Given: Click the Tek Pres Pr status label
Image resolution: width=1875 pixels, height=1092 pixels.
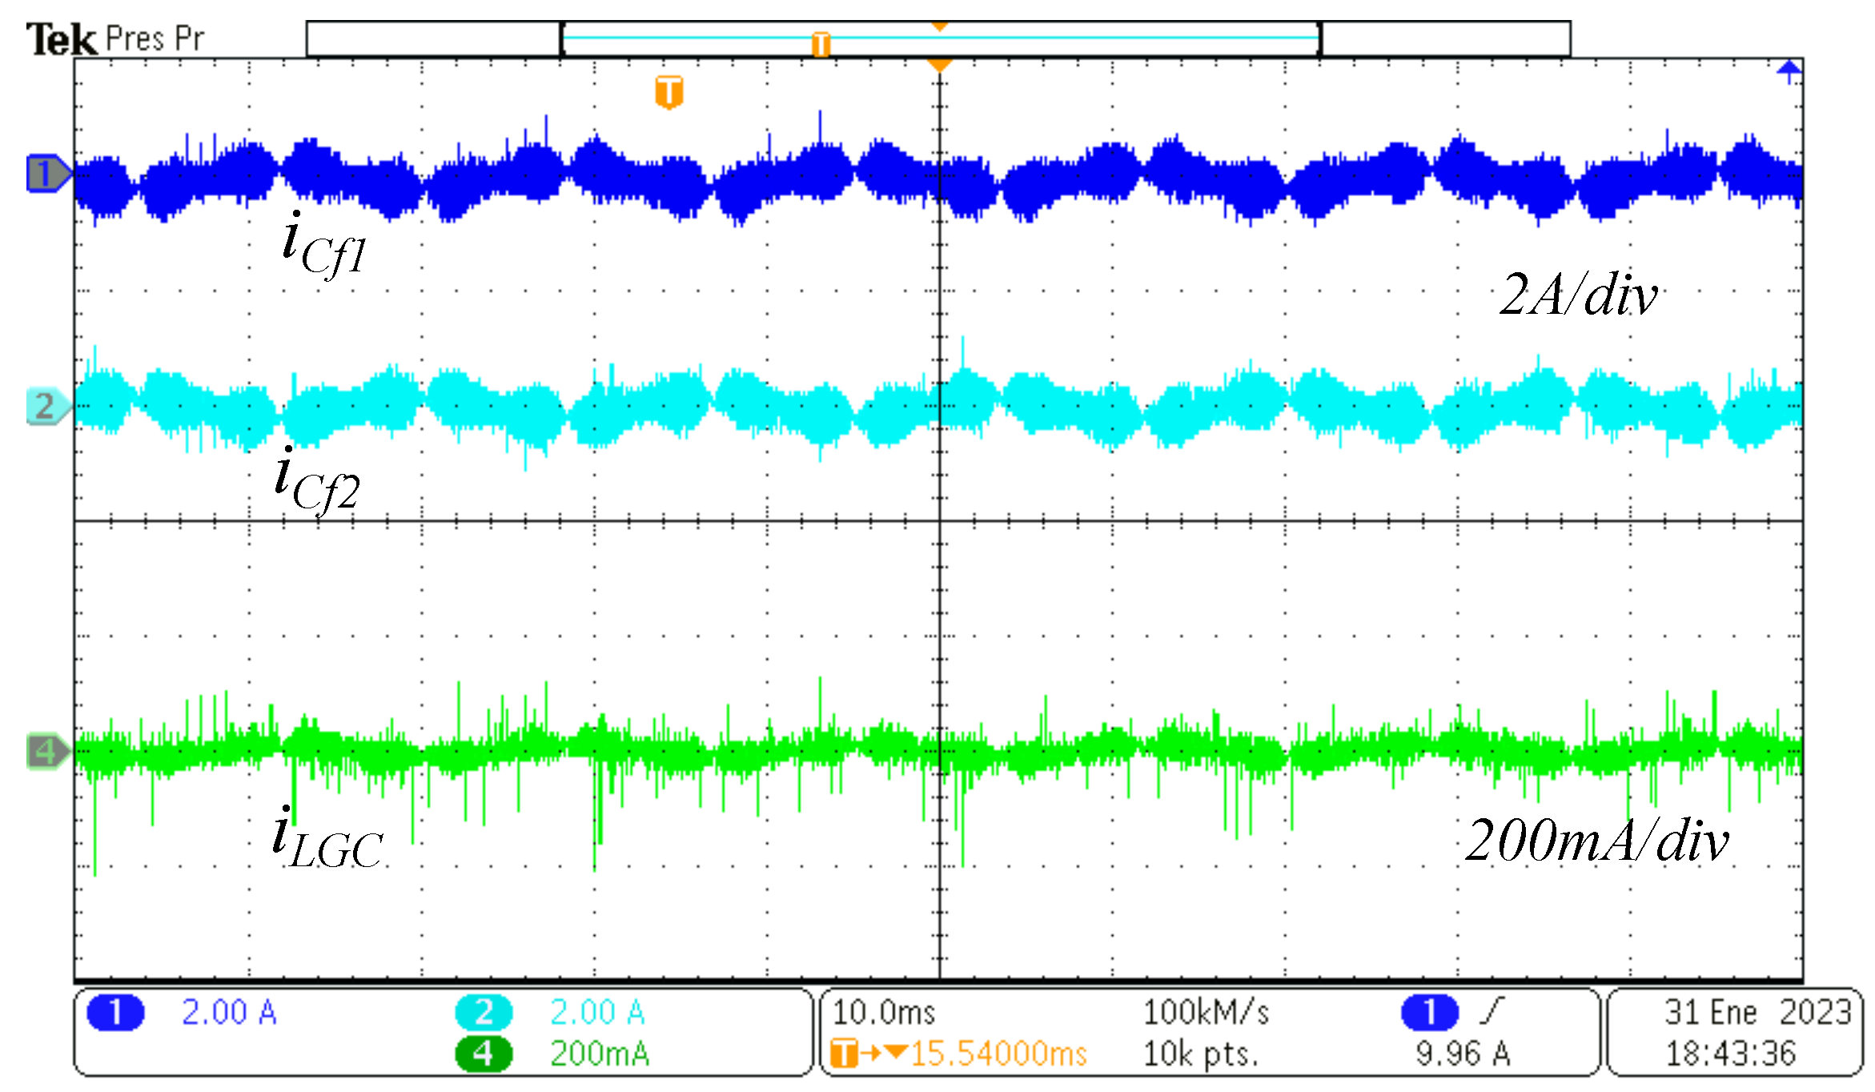Looking at the screenshot, I should click(116, 38).
